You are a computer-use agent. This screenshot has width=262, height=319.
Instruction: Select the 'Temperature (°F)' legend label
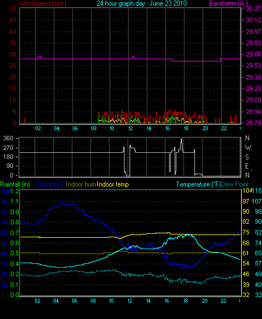click(198, 184)
